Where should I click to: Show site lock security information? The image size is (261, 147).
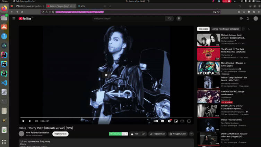point(46,12)
